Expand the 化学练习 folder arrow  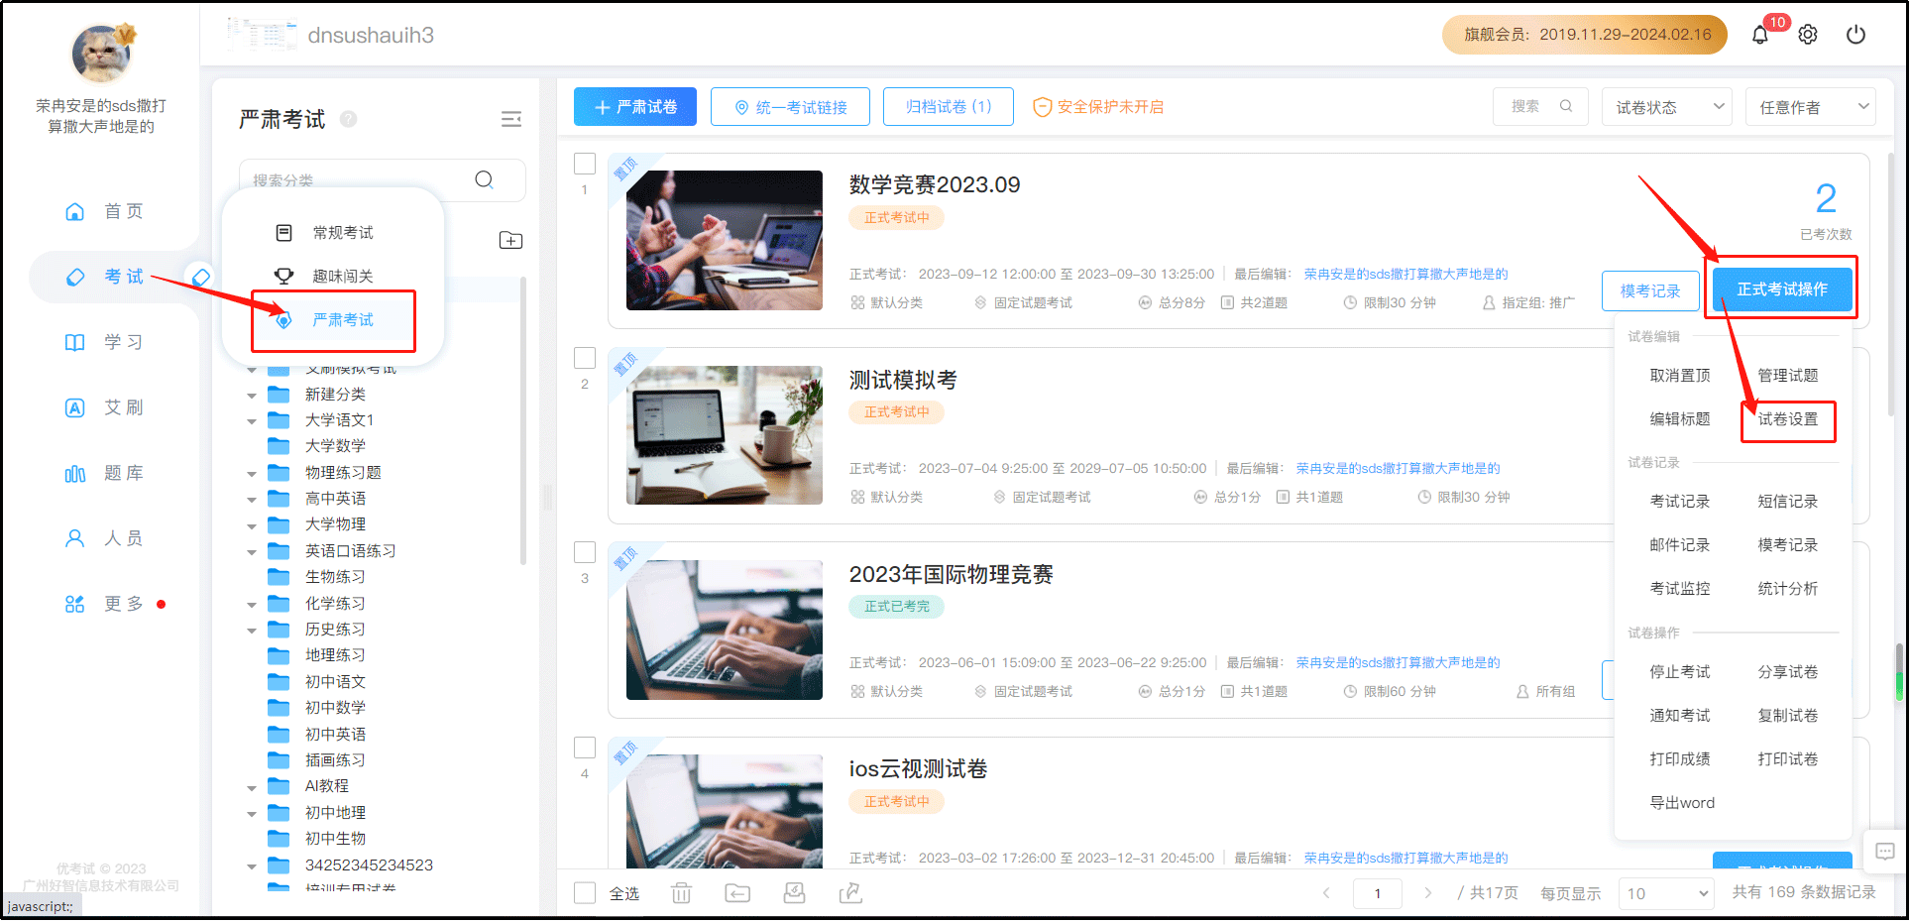tap(252, 604)
